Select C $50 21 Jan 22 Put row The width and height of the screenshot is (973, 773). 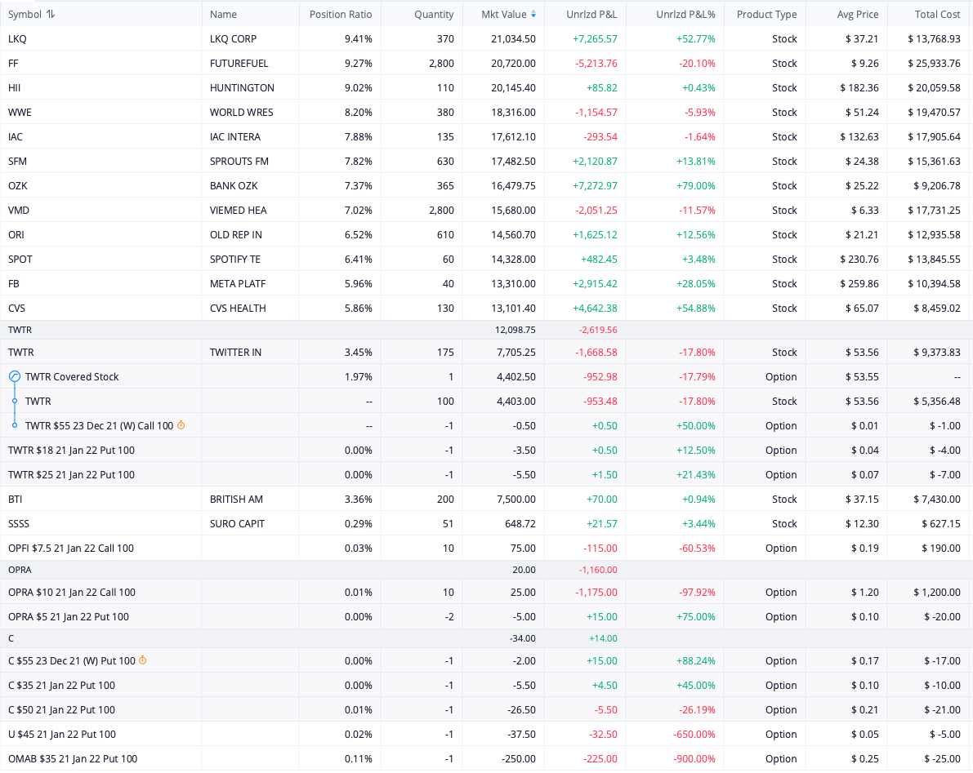487,709
